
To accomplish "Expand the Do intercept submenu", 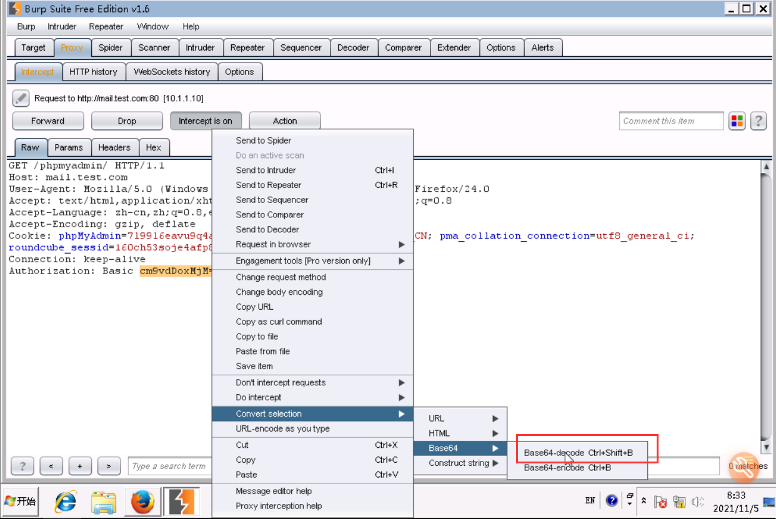I will pyautogui.click(x=312, y=397).
